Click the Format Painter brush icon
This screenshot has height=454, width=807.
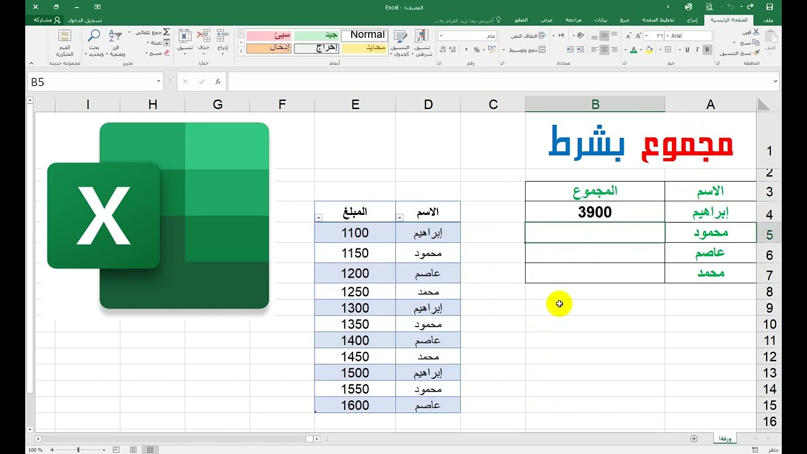(x=755, y=53)
